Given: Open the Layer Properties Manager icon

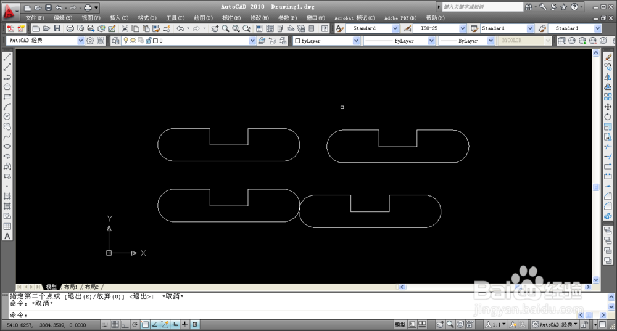Looking at the screenshot, I should click(115, 41).
